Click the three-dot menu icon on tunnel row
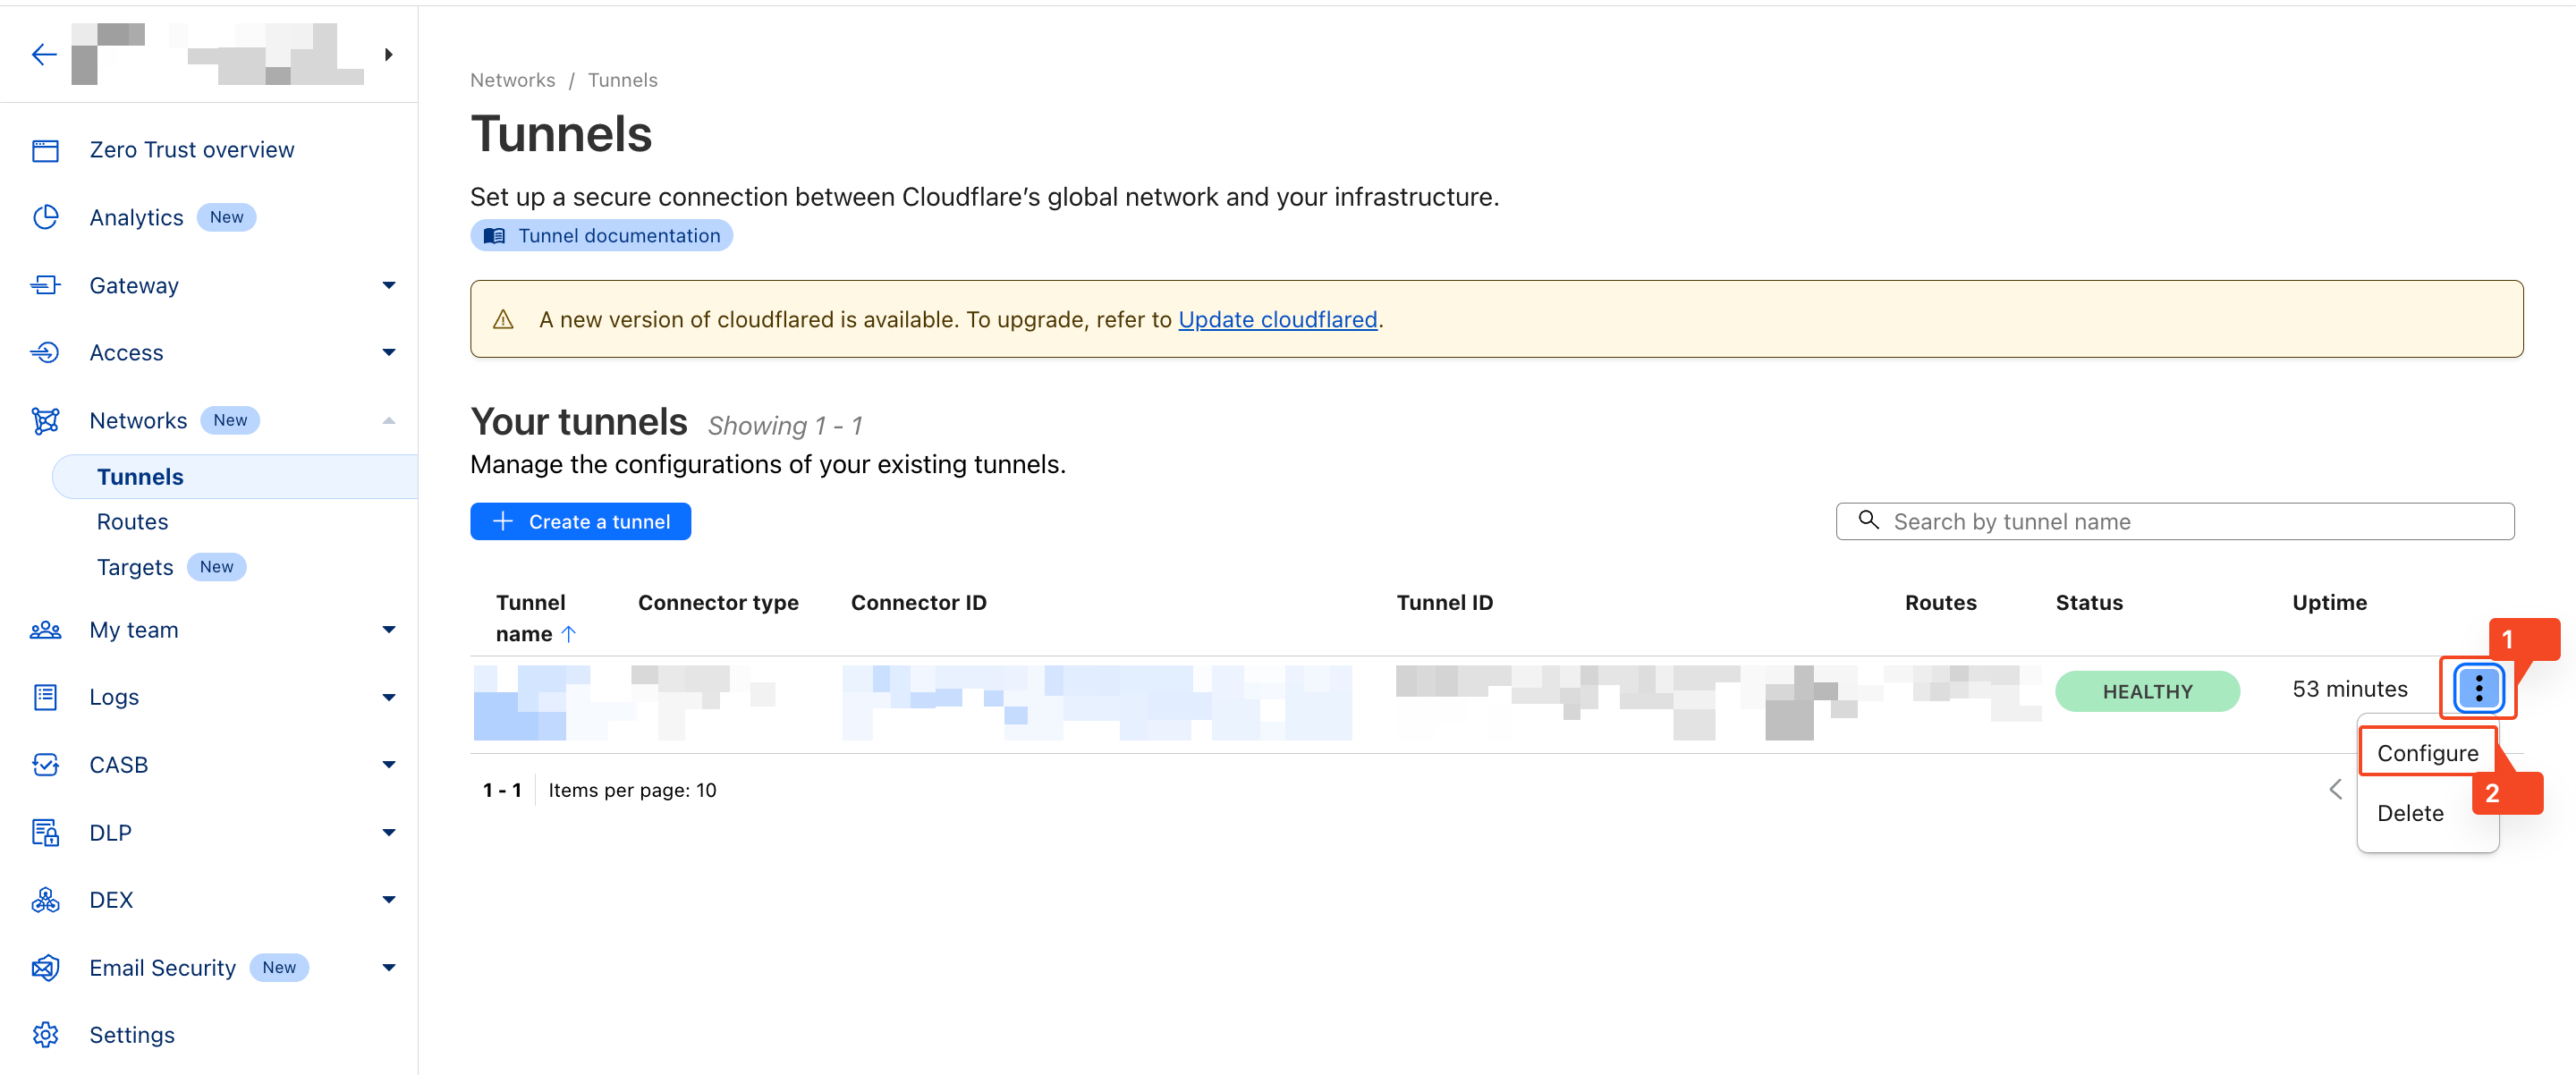 pos(2480,689)
